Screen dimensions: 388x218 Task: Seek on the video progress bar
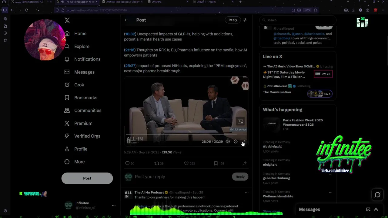pos(186,135)
